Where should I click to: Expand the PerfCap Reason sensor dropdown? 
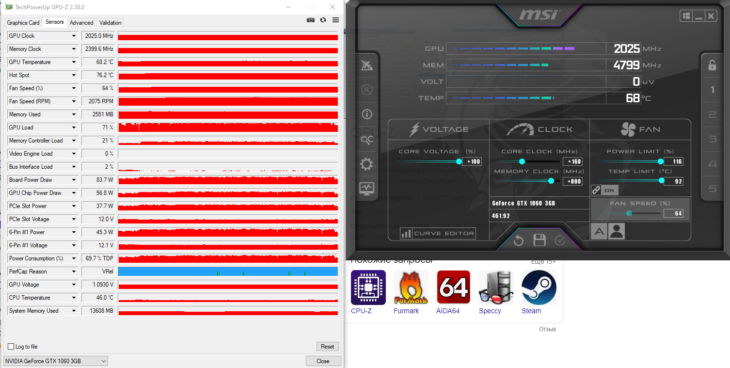74,272
